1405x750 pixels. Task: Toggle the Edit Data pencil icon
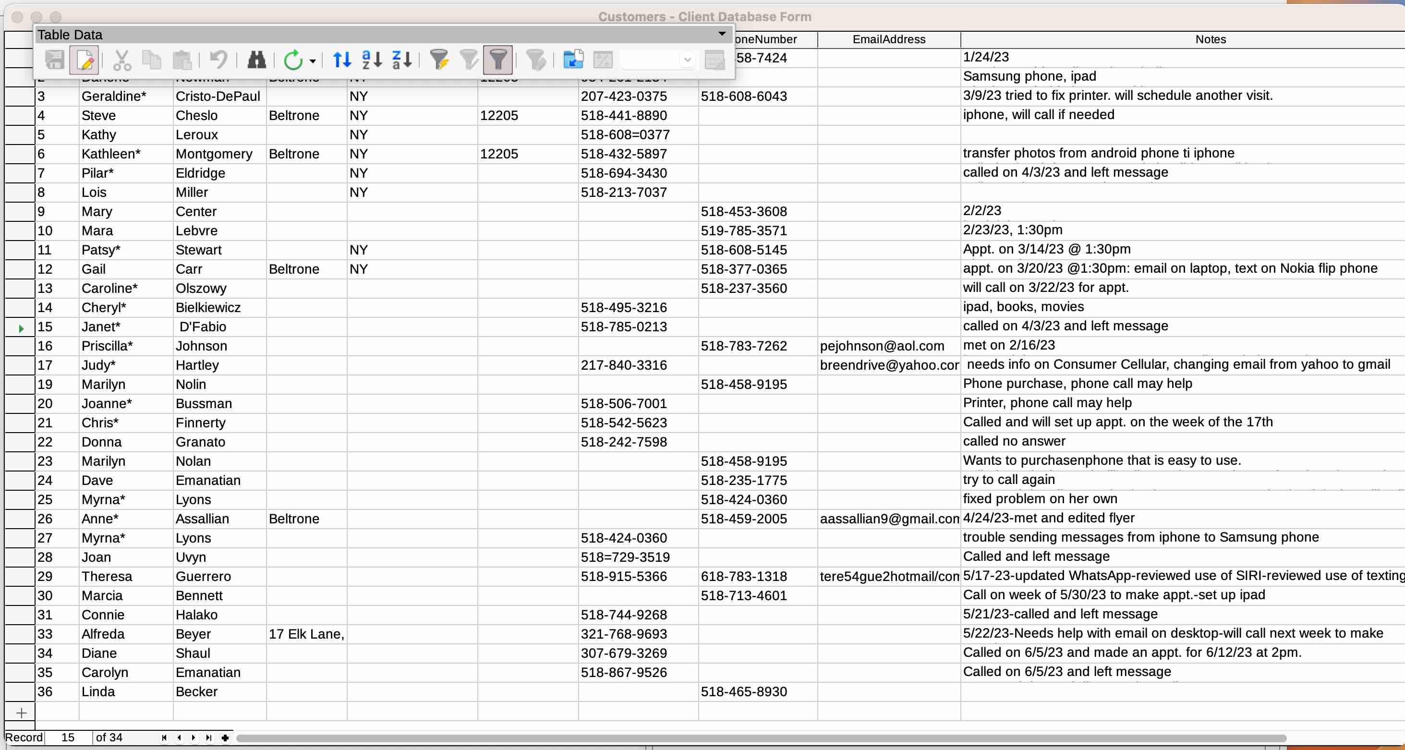tap(85, 60)
